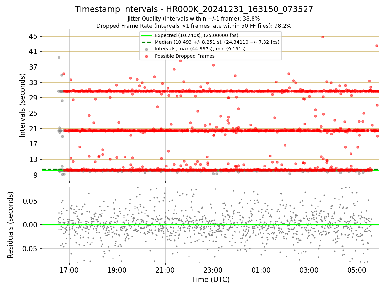
Task: Click the 'Median (10.493s +/- 8.251 s)' legend entry
Action: pos(217,42)
